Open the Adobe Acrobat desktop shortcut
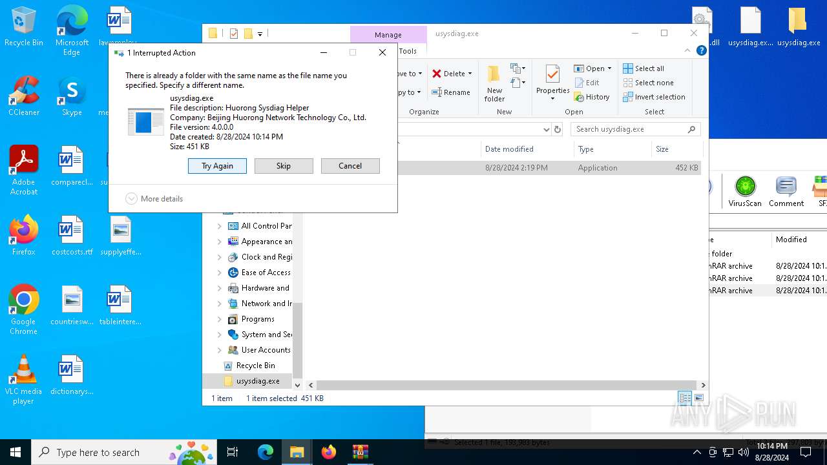 pos(24,170)
